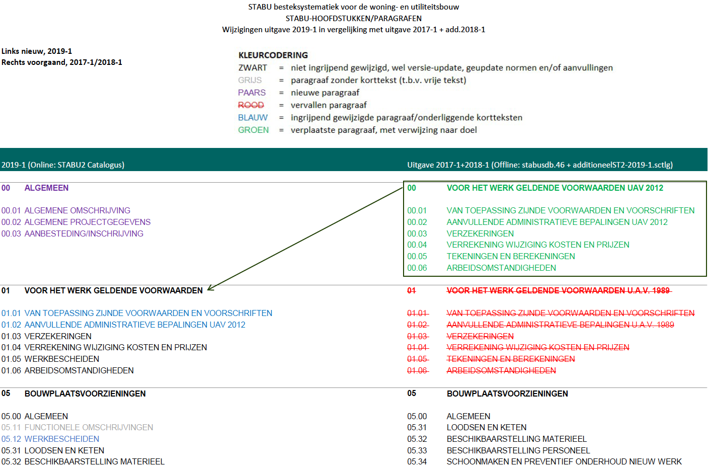Click the purple chapter heading '00 ALGEMEEN'
The width and height of the screenshot is (708, 470).
(35, 188)
